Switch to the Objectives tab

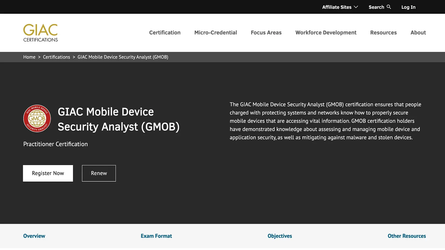(x=280, y=236)
